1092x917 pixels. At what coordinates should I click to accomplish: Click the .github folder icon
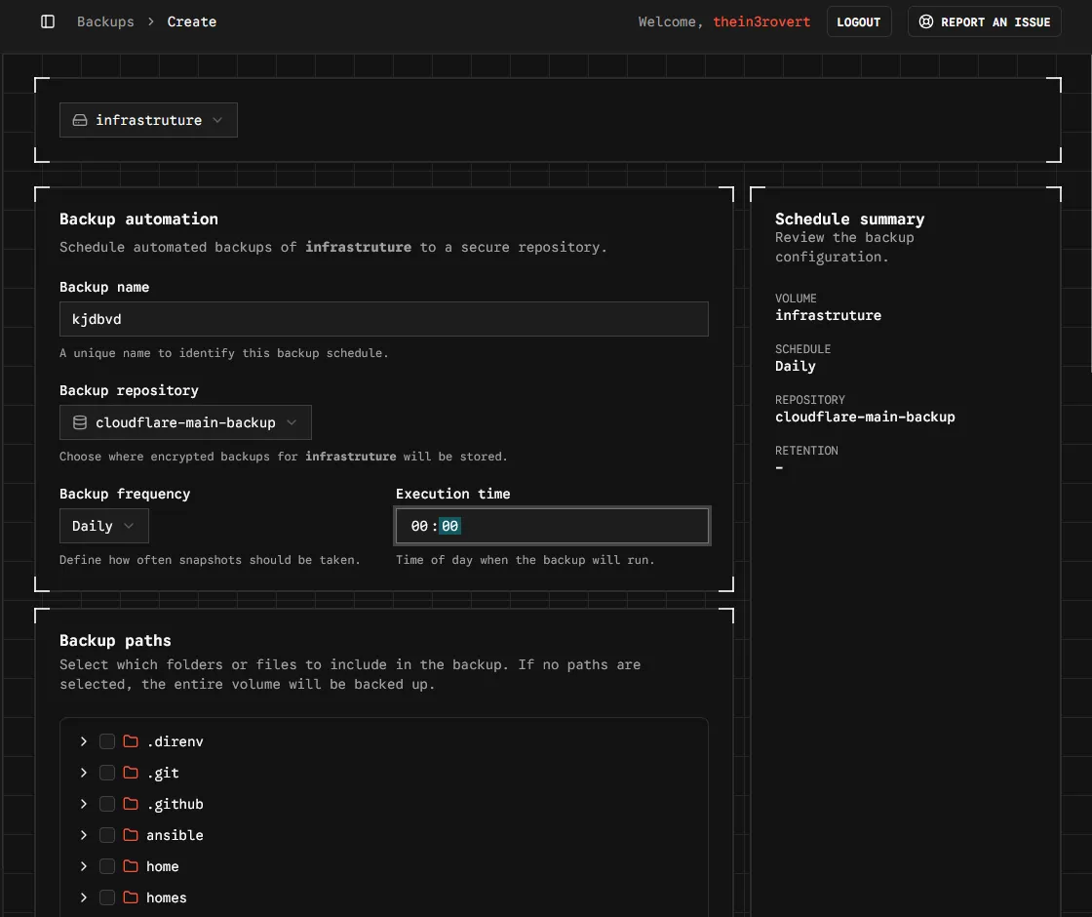pyautogui.click(x=131, y=804)
